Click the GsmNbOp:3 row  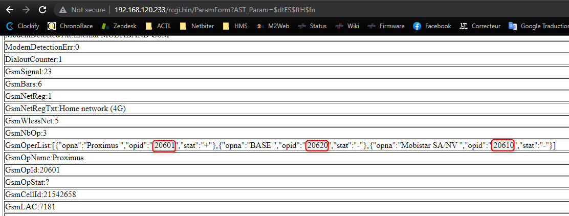(287, 133)
